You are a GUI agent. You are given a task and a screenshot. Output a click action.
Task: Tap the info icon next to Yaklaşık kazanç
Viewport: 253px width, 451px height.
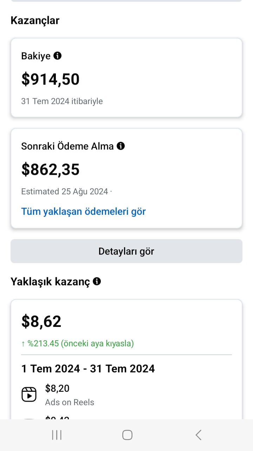[x=97, y=281]
